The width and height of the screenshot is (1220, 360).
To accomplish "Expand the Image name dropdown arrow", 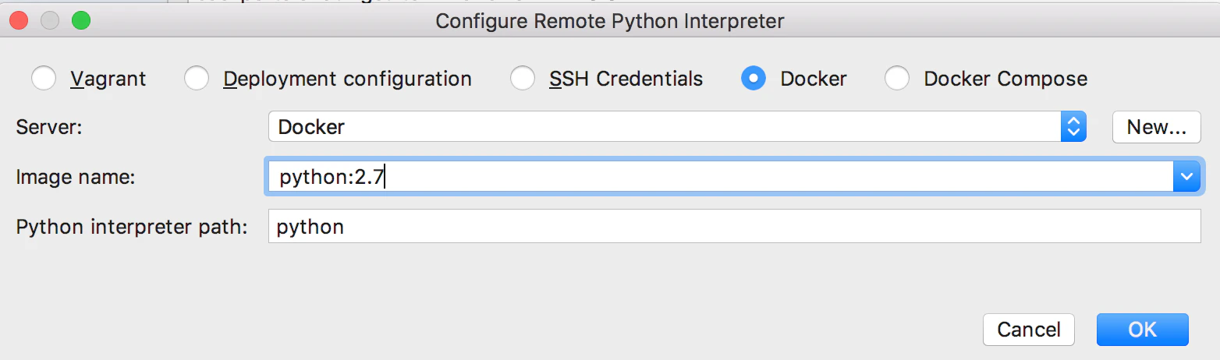I will 1186,177.
